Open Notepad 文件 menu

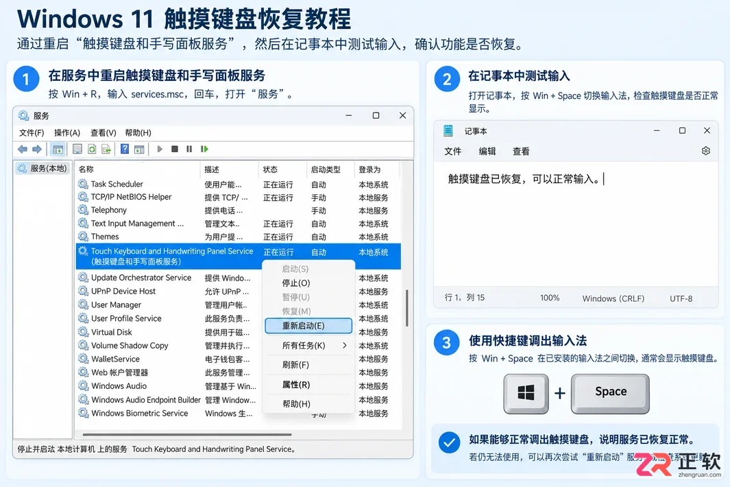point(452,151)
